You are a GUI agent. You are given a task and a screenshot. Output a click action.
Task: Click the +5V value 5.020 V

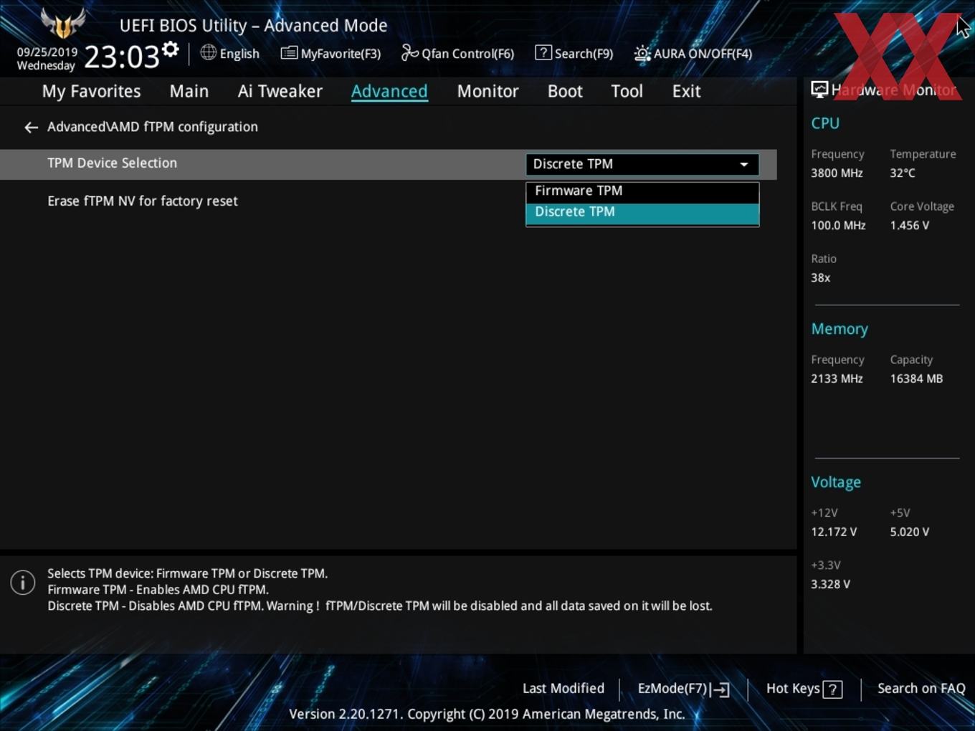pos(910,532)
